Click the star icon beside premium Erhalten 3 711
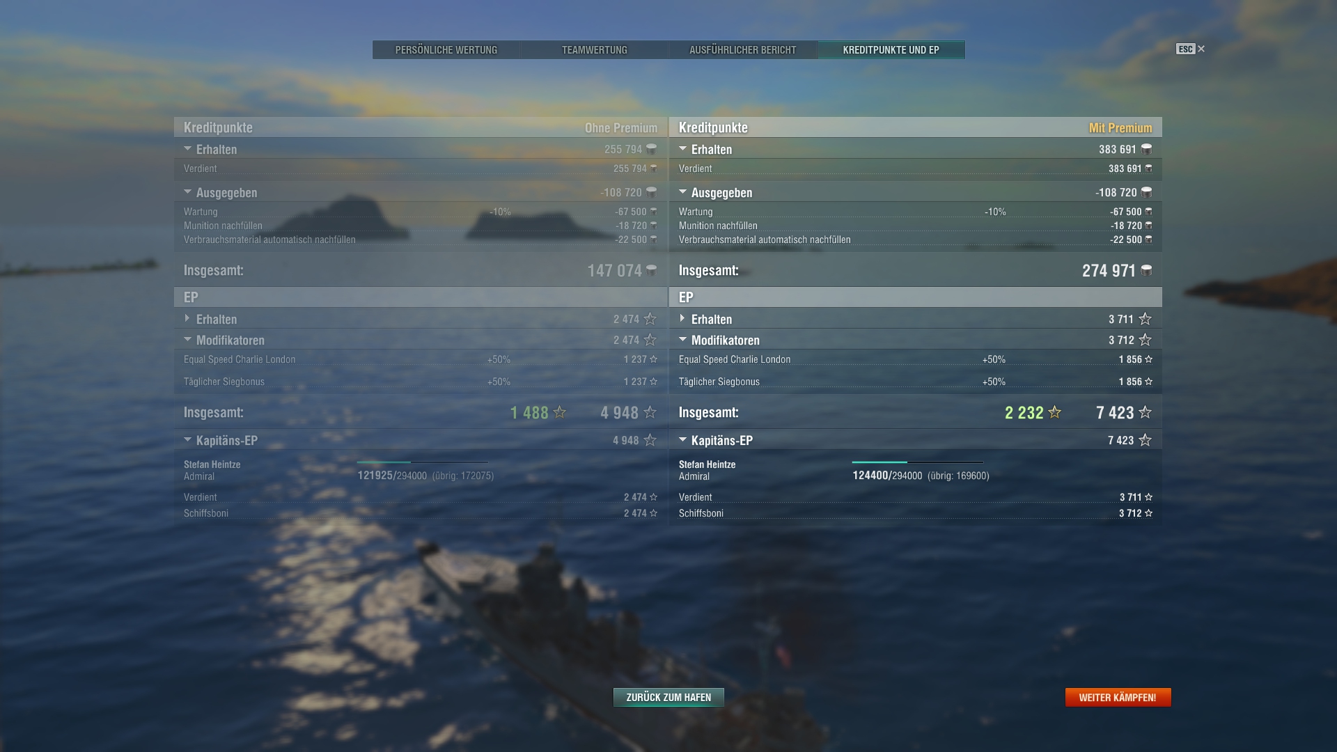Image resolution: width=1337 pixels, height=752 pixels. (x=1145, y=319)
